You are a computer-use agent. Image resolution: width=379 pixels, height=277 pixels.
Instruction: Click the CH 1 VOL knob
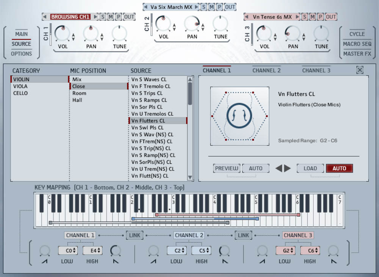pyautogui.click(x=62, y=34)
